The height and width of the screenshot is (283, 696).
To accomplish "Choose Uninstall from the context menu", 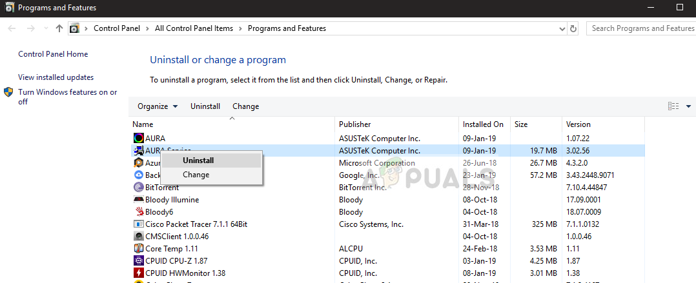I will (x=198, y=161).
